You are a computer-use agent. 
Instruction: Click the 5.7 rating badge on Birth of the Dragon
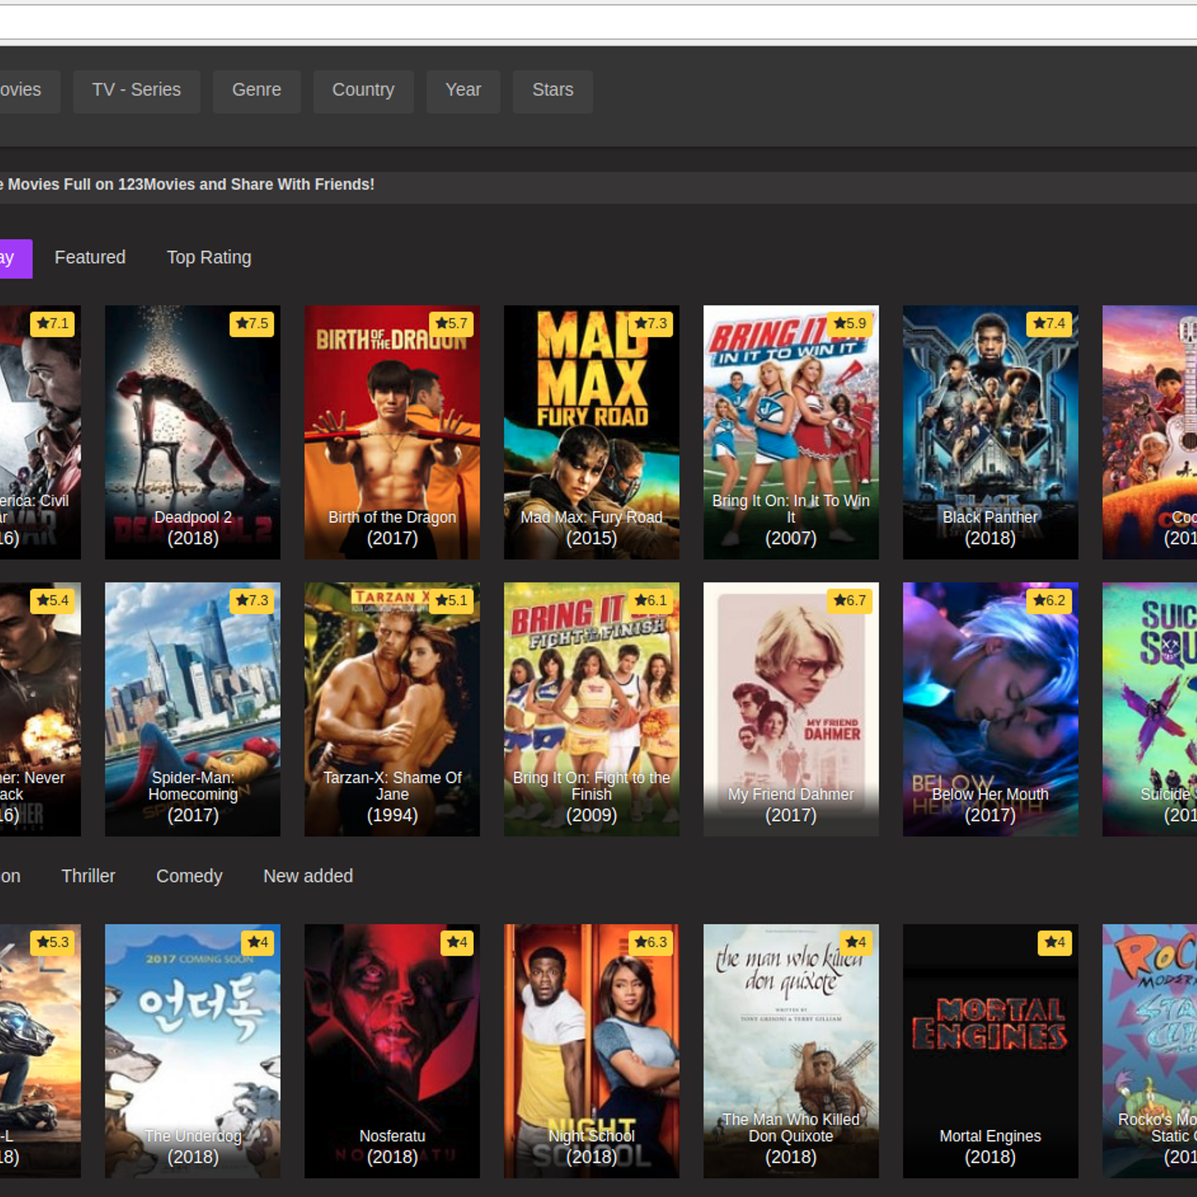[x=451, y=324]
